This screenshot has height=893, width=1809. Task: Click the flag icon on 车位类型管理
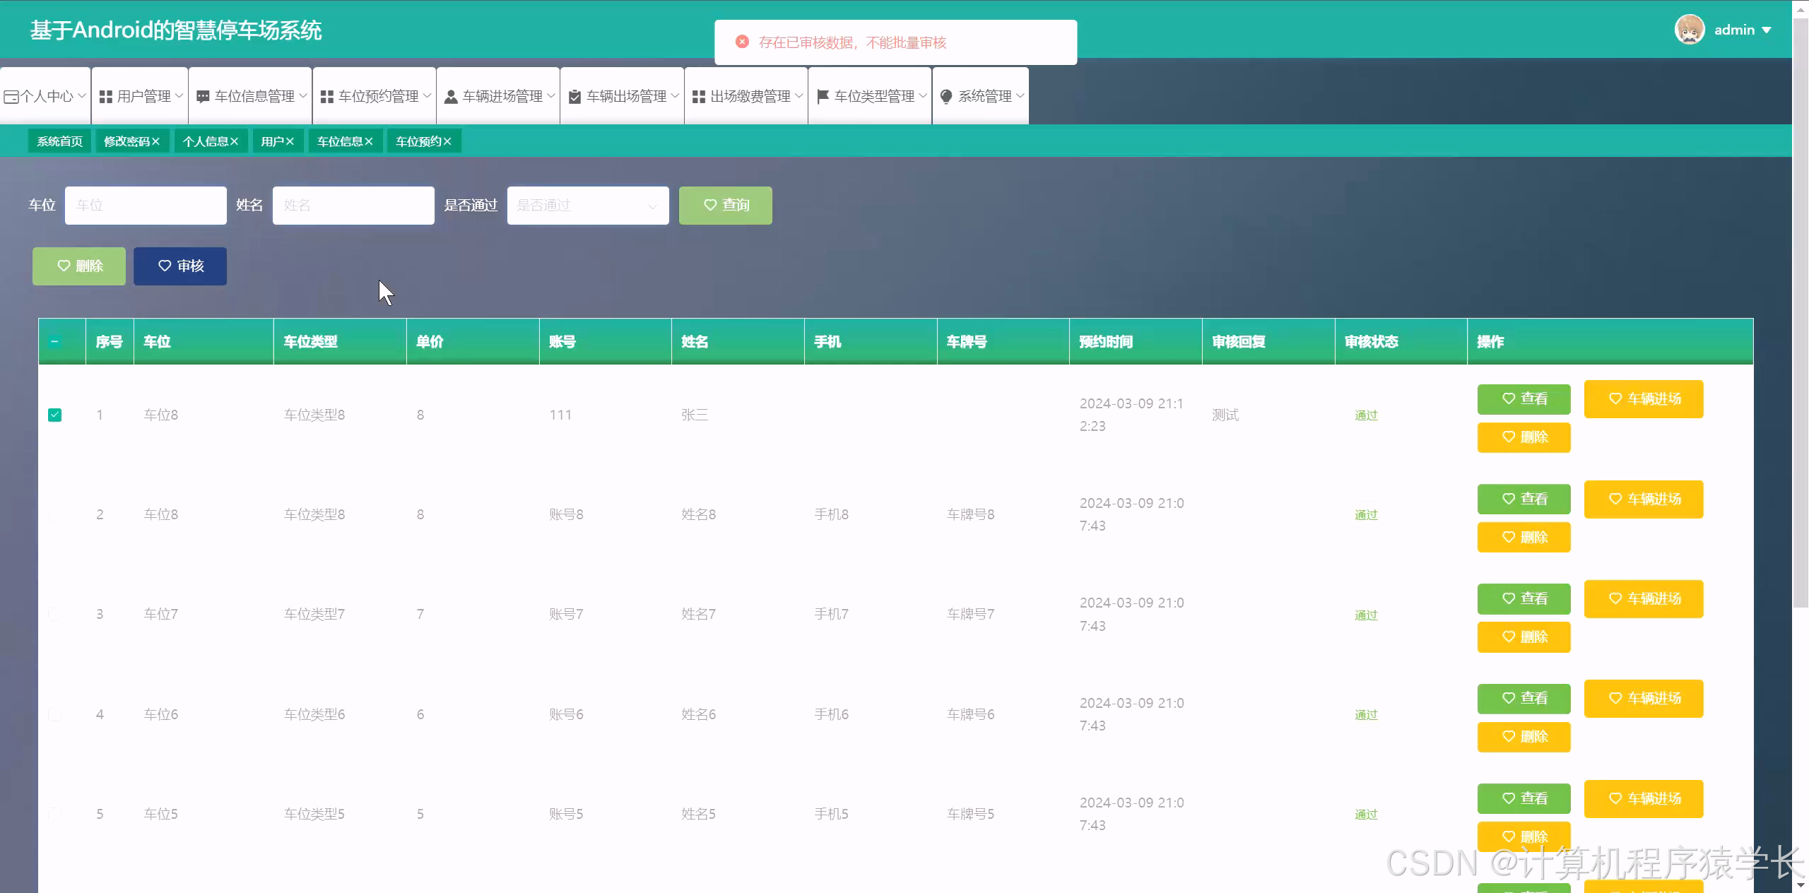tap(823, 97)
